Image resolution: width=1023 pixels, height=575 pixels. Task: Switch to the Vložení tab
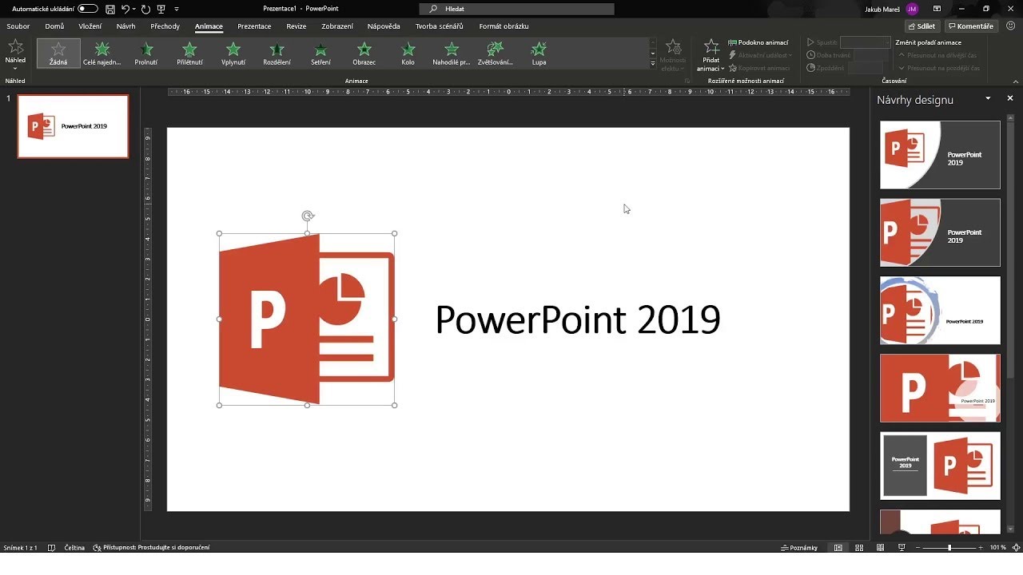coord(90,26)
